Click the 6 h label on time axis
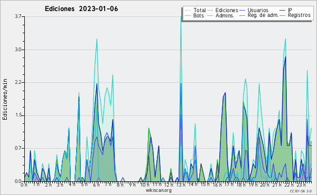The image size is (317, 195). coord(97,185)
